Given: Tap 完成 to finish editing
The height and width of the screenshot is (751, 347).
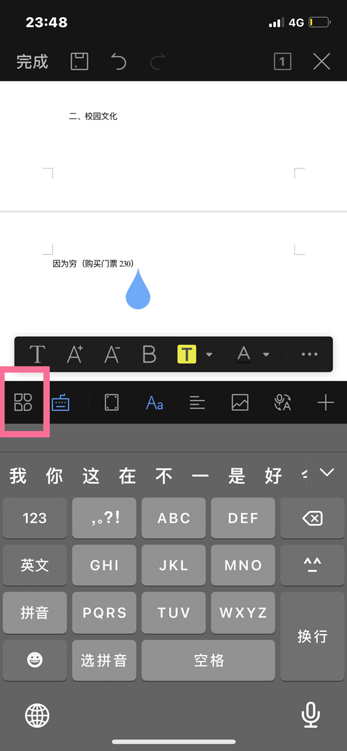Looking at the screenshot, I should [x=32, y=61].
